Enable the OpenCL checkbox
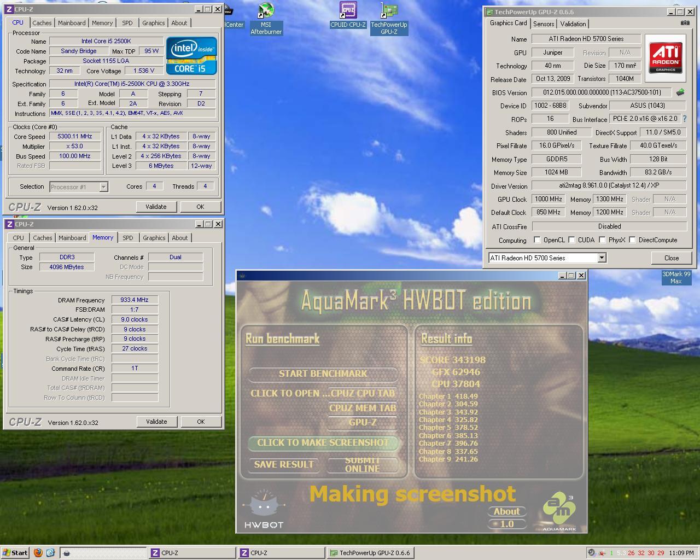Viewport: 700px width, 560px height. point(537,240)
